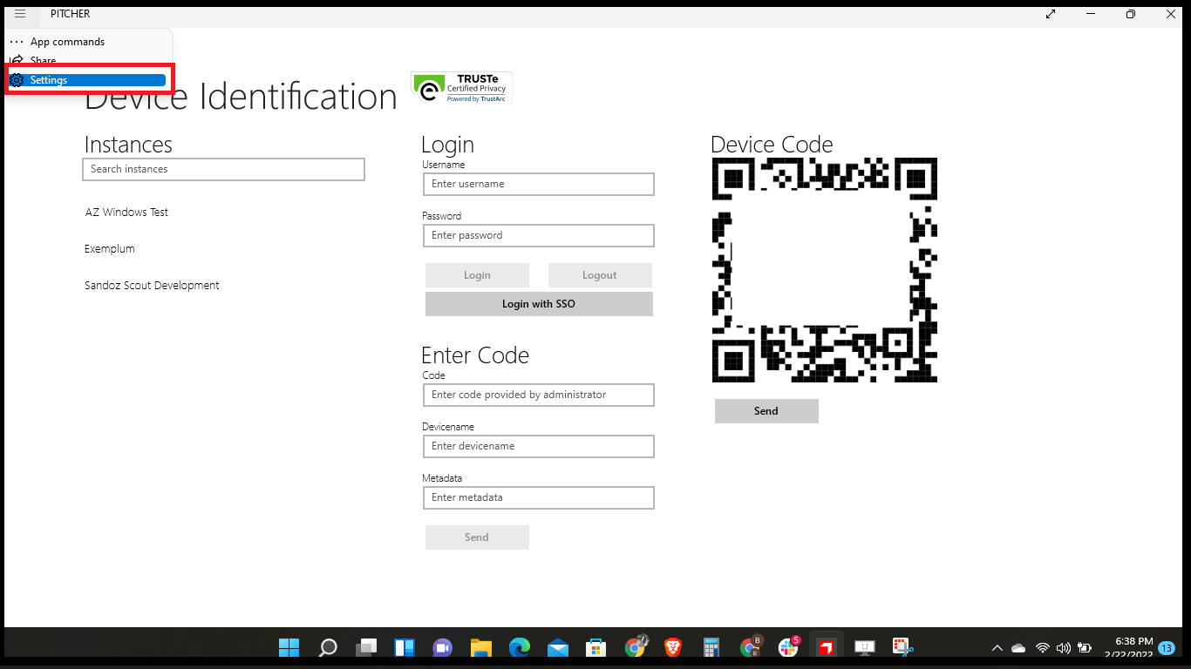Click the Username input field
This screenshot has height=669, width=1191.
click(x=538, y=184)
